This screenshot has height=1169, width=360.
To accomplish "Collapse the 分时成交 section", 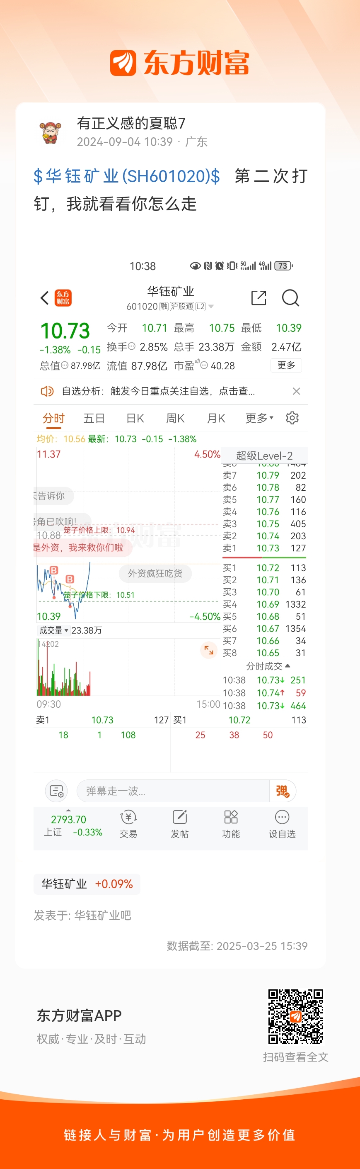I will (268, 666).
